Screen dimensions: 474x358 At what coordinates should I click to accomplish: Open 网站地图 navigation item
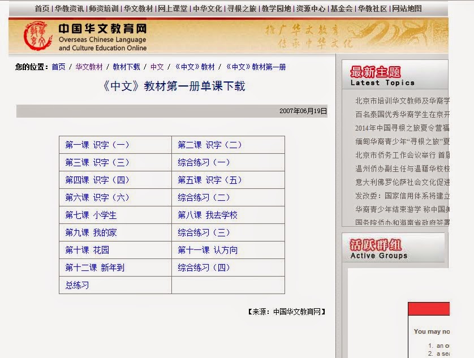407,9
